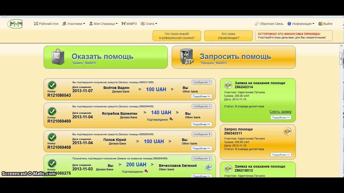Open Обратная Связь link

(269, 24)
